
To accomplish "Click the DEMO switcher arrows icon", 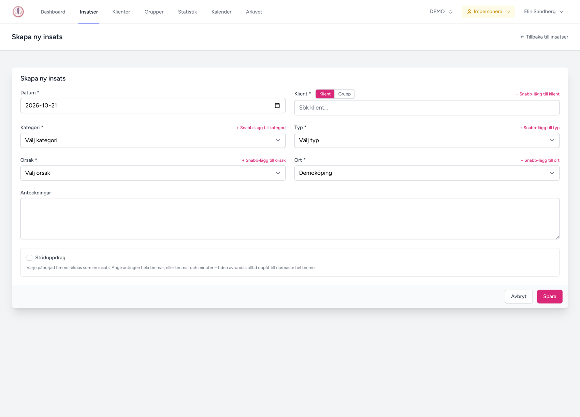I will coord(450,12).
